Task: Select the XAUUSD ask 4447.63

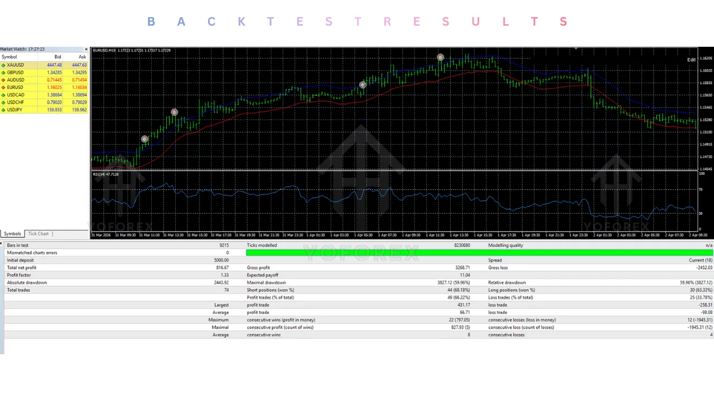Action: click(79, 65)
